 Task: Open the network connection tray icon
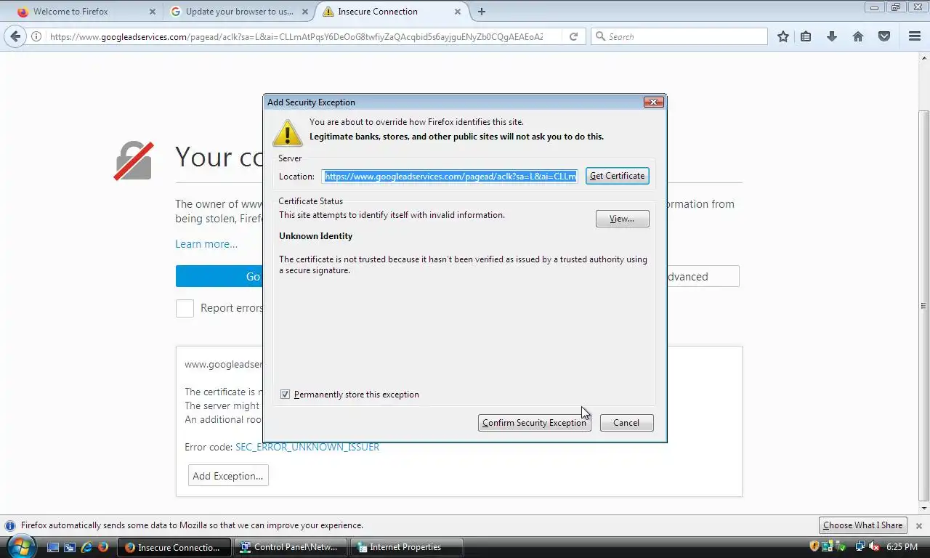click(x=860, y=546)
